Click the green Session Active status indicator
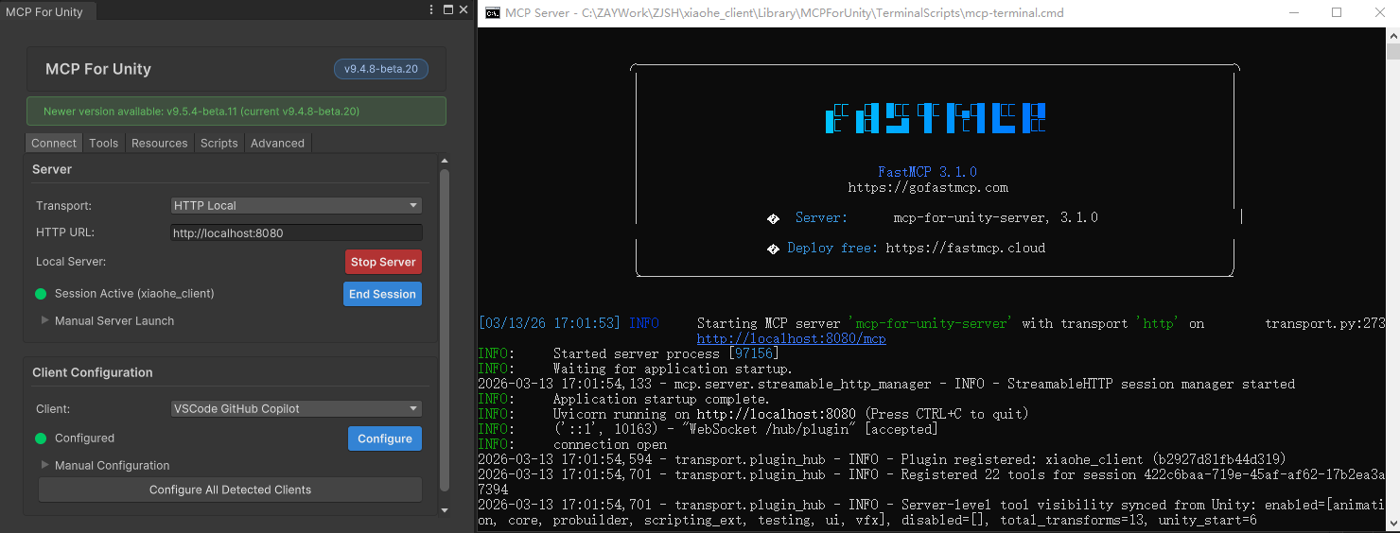The image size is (1400, 533). [x=41, y=294]
